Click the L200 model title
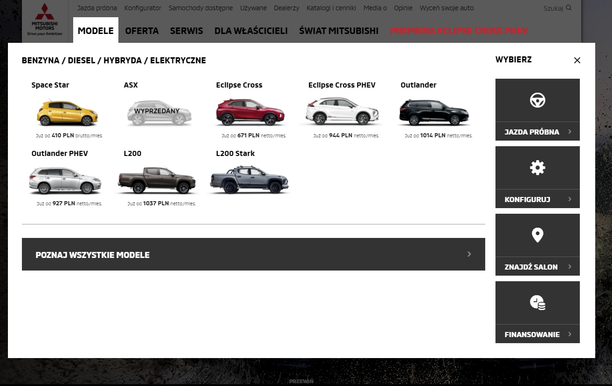 pos(132,153)
